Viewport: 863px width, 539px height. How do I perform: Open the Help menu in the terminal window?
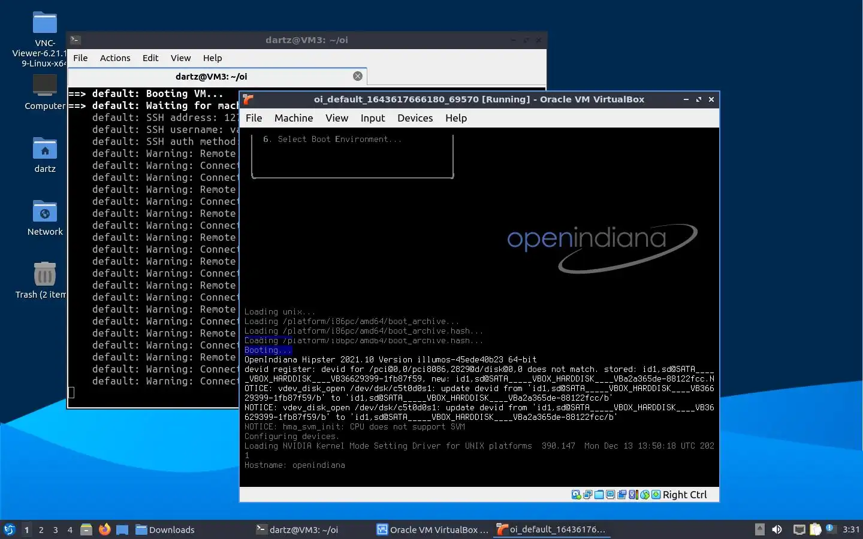pyautogui.click(x=212, y=58)
